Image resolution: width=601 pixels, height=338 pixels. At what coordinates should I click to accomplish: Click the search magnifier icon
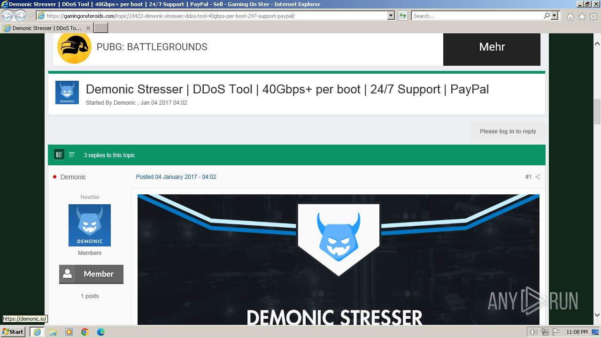[x=547, y=15]
